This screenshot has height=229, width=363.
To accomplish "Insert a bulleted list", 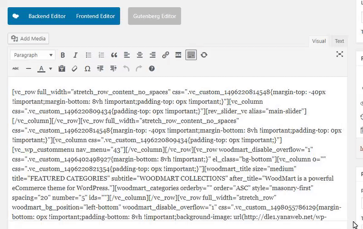I will point(88,55).
